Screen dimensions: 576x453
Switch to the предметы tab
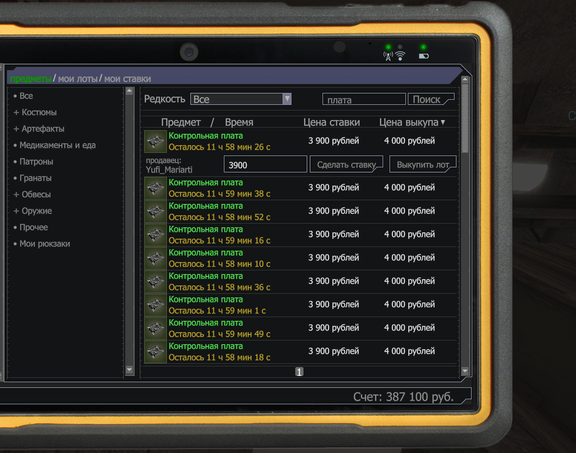[30, 78]
